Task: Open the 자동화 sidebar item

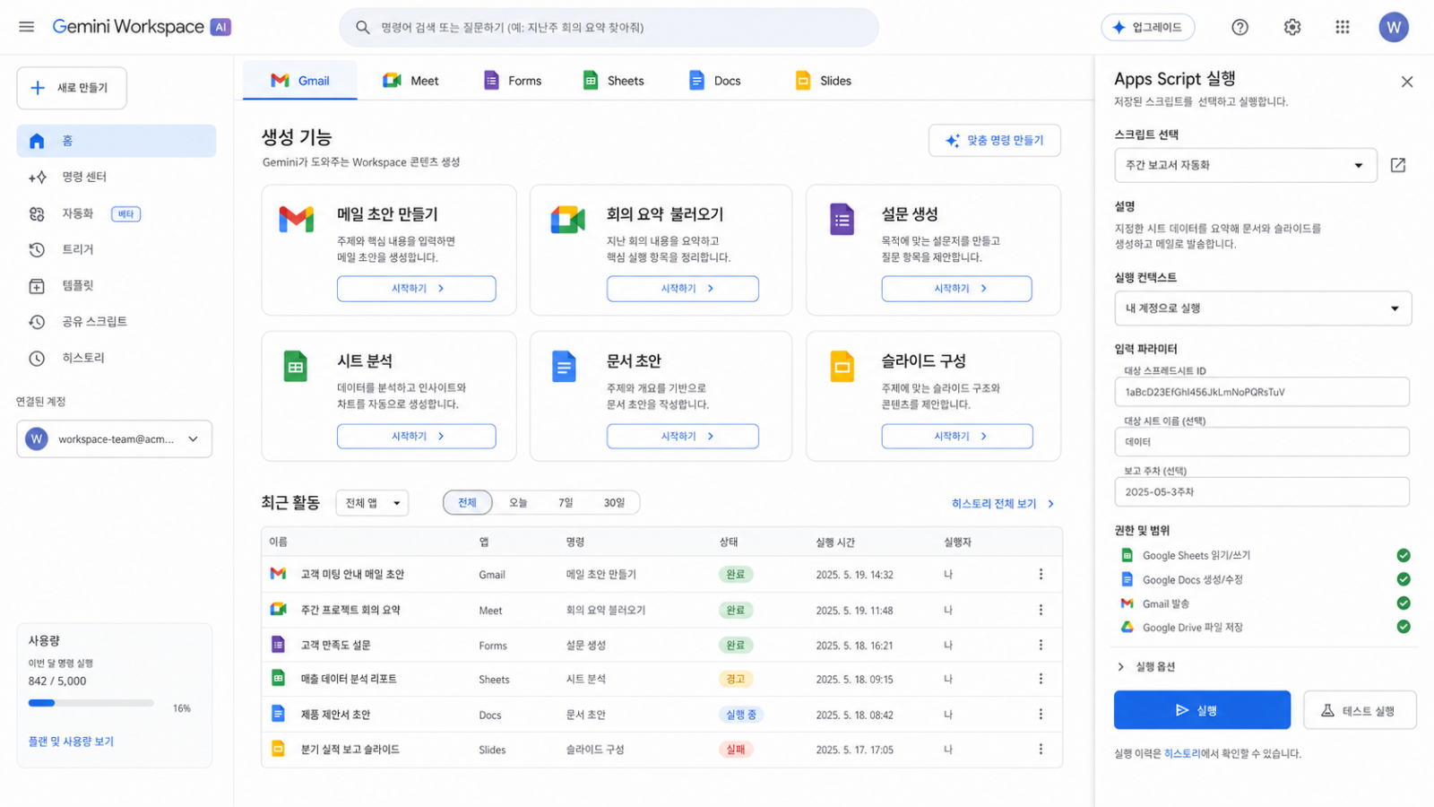Action: click(117, 213)
